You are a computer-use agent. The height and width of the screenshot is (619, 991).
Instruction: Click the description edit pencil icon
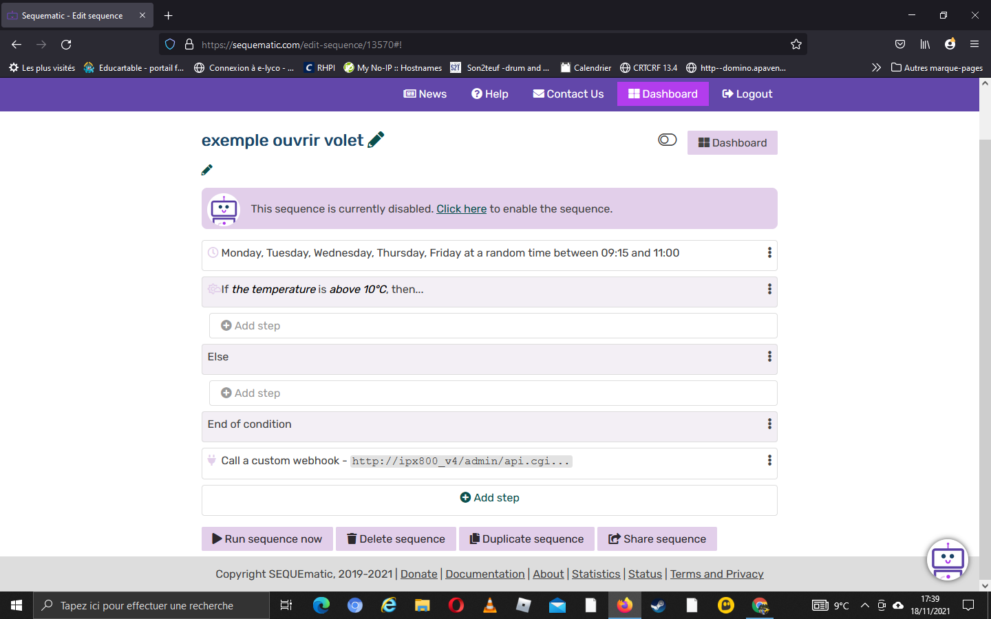[206, 170]
